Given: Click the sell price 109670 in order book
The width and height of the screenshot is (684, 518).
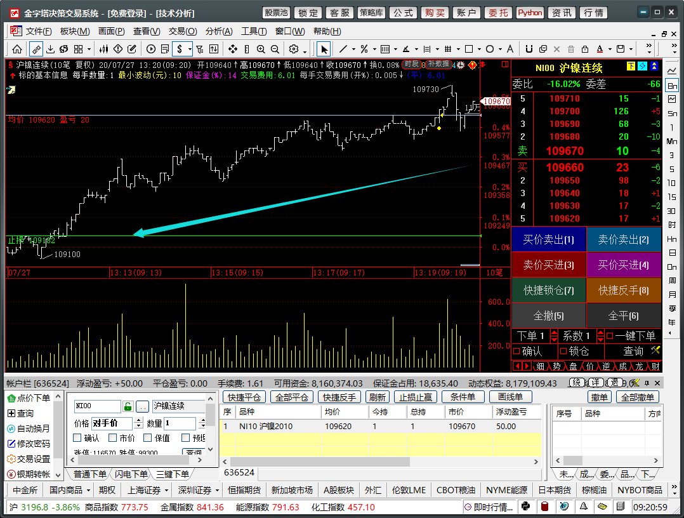Looking at the screenshot, I should 565,151.
